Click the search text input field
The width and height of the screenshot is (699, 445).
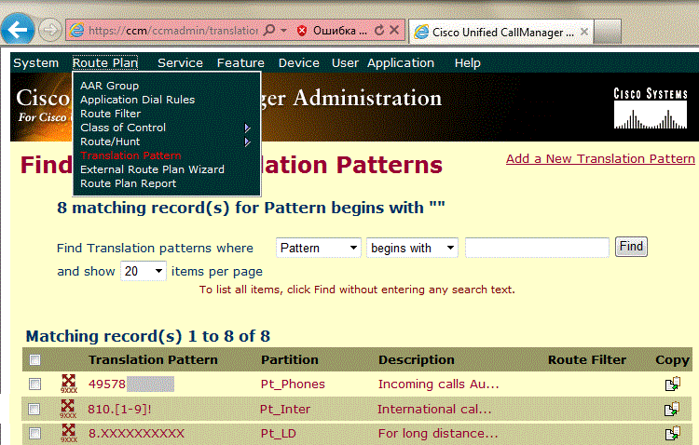(537, 248)
